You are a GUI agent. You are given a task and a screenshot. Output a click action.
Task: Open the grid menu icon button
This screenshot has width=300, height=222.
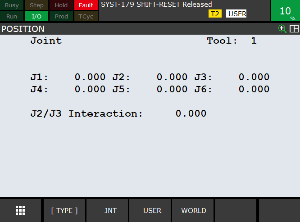[x=20, y=210]
